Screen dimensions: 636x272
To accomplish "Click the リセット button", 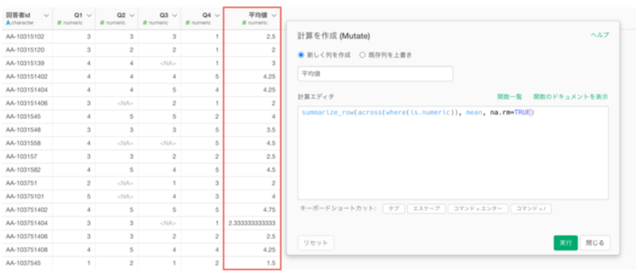I will coord(316,243).
